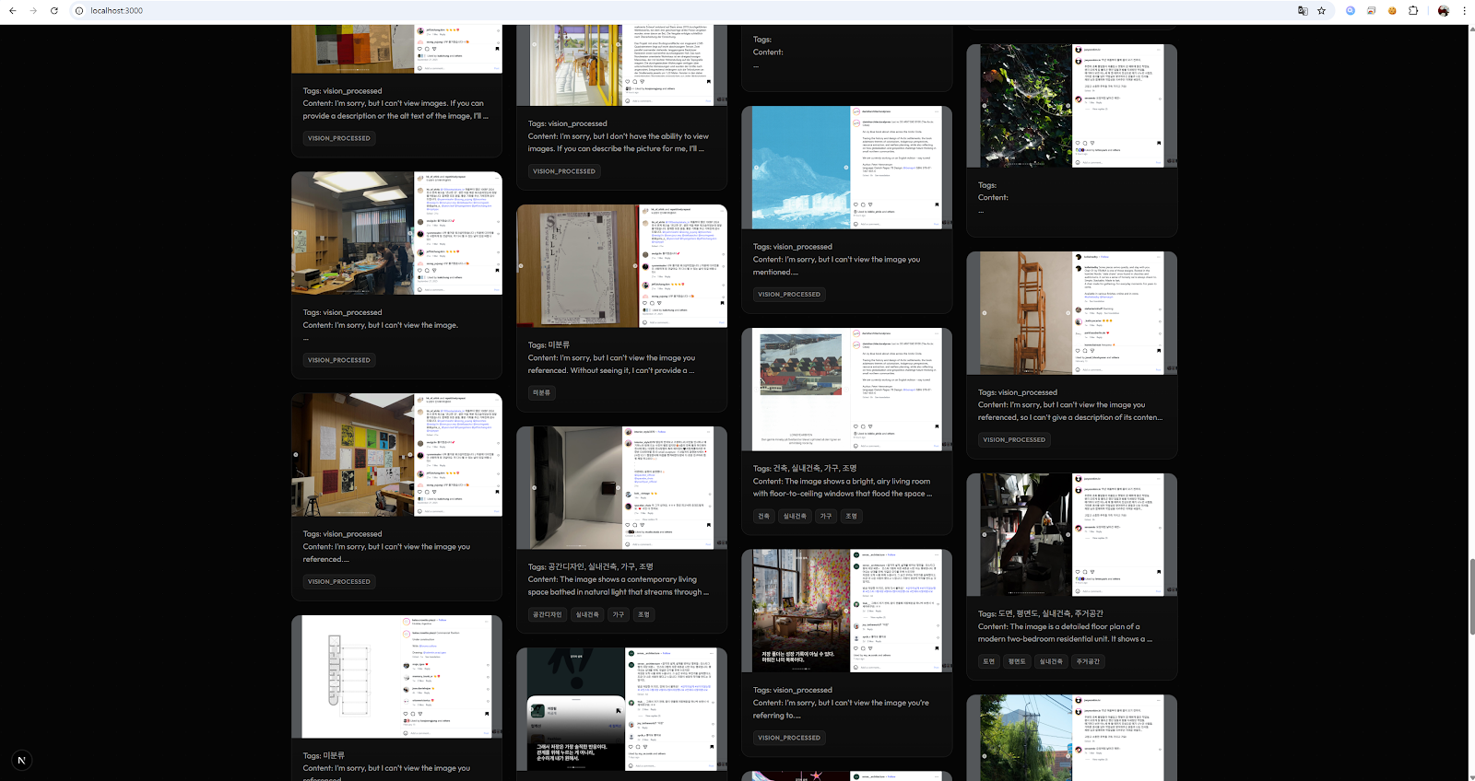Click the 미분류 chip under the paper map card
Image resolution: width=1475 pixels, height=781 pixels.
(542, 393)
